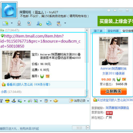Send a picture using the image icon
This screenshot has height=133, width=133.
click(20, 101)
